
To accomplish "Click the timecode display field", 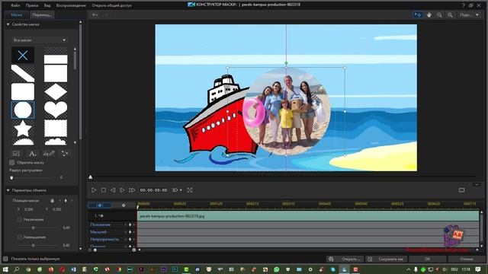I will tap(153, 190).
